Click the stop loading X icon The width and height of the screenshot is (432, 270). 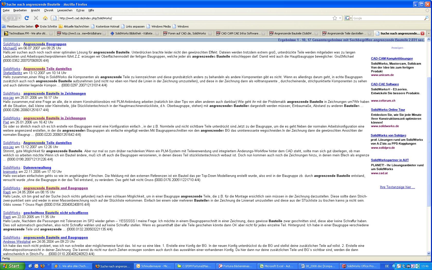[x=36, y=18]
